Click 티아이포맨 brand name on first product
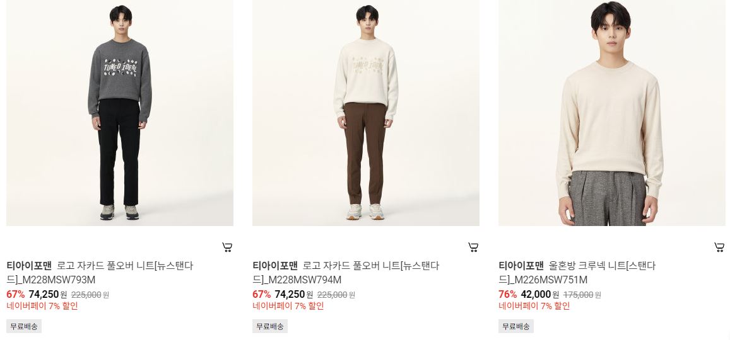This screenshot has height=340, width=730. [x=29, y=266]
